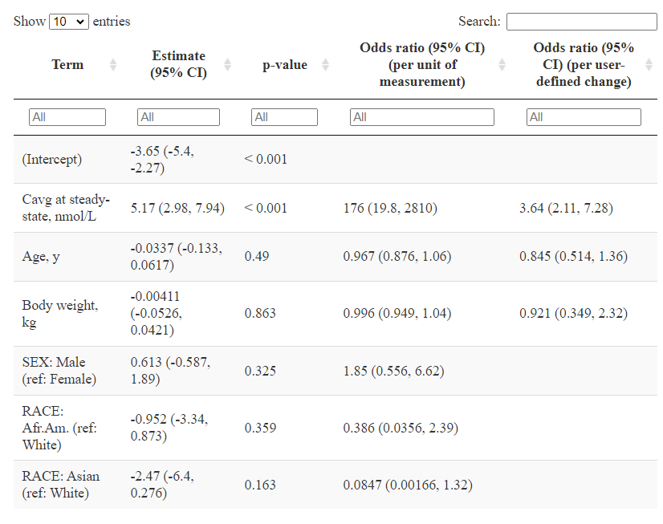The image size is (663, 524).
Task: Click the p-value column header
Action: click(285, 65)
